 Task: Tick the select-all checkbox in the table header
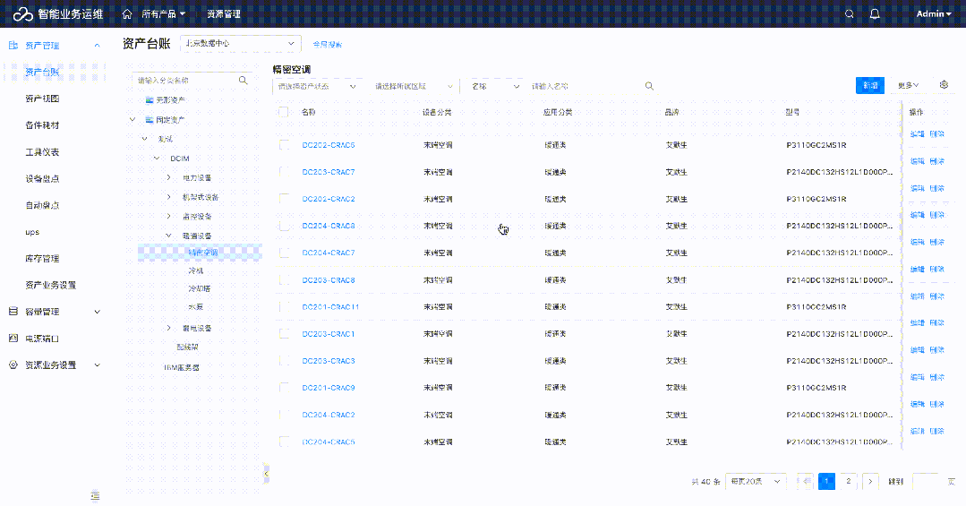pyautogui.click(x=284, y=113)
